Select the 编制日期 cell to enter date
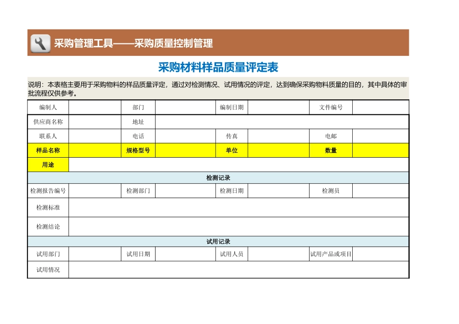This screenshot has width=459, height=324. (279, 108)
